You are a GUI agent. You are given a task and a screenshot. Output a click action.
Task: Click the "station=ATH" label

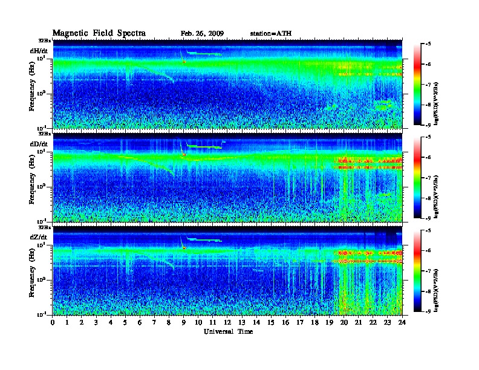coord(271,34)
